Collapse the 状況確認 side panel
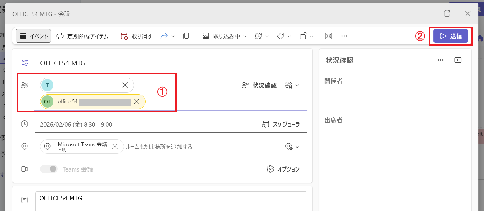Viewport: 484px width, 211px height. click(458, 60)
